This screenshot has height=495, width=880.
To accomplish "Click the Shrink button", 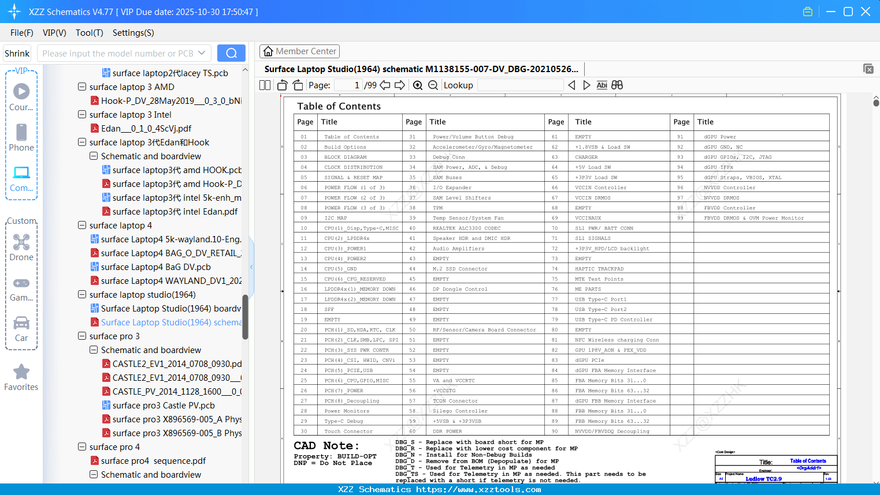I will pyautogui.click(x=17, y=53).
